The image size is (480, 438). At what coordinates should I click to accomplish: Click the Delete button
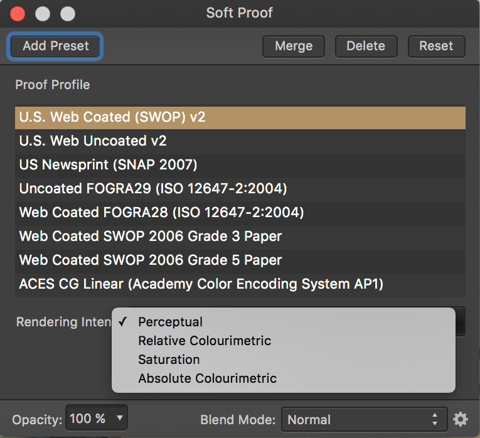pyautogui.click(x=366, y=46)
